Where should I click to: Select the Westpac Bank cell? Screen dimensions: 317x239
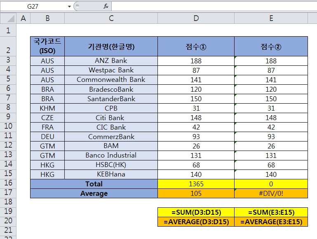click(x=111, y=70)
